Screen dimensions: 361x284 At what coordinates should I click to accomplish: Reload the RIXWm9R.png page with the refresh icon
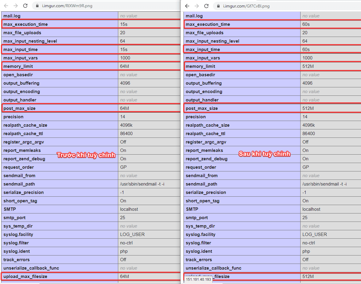(x=26, y=6)
